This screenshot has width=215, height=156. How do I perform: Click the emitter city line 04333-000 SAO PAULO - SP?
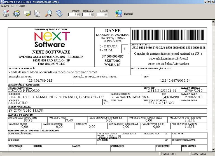point(51,61)
